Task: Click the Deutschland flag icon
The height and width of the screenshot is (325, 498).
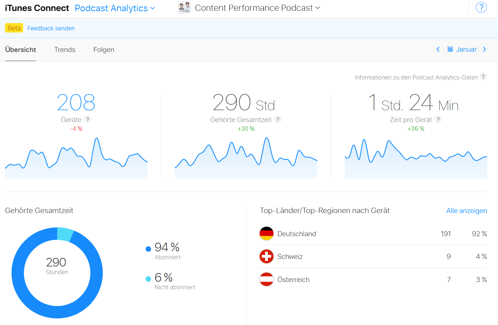Action: click(x=267, y=234)
